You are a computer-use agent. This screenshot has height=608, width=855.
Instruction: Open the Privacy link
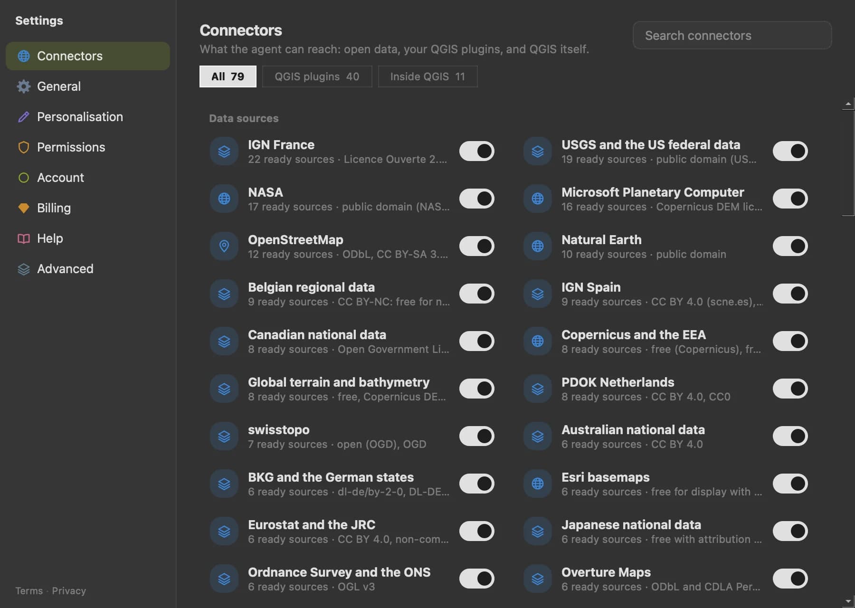pos(69,591)
